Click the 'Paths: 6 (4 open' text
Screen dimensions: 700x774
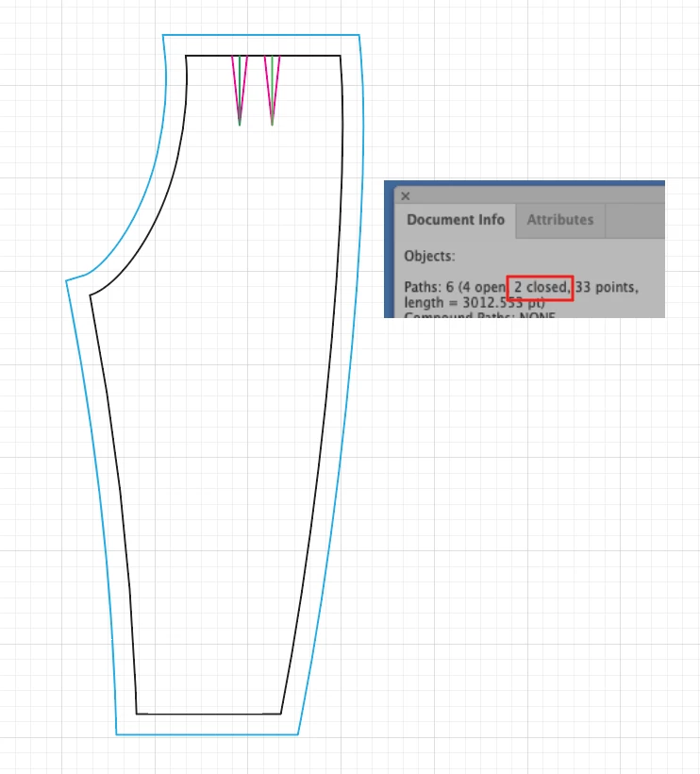(x=455, y=287)
